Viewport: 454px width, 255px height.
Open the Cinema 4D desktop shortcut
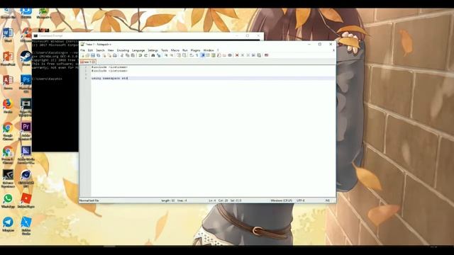tap(26, 178)
